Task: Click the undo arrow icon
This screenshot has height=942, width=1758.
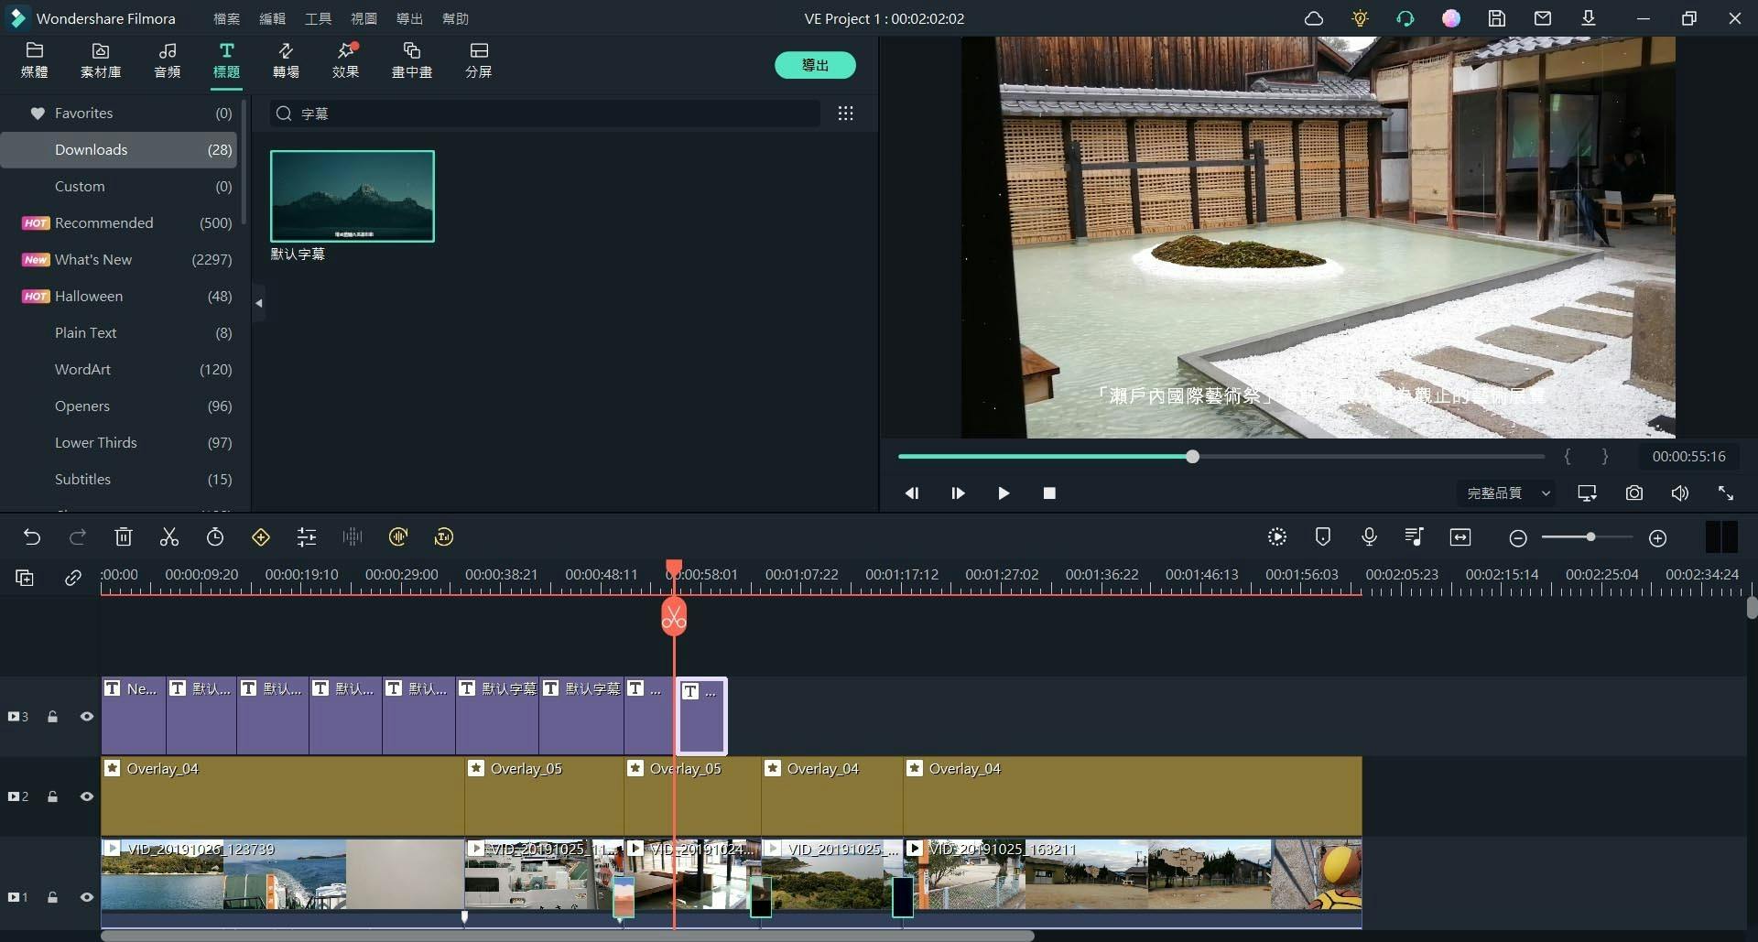Action: [32, 537]
